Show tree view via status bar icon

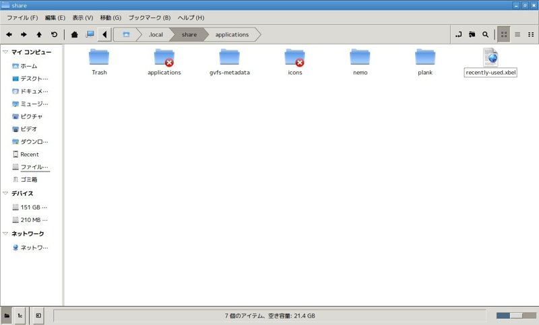tap(20, 316)
